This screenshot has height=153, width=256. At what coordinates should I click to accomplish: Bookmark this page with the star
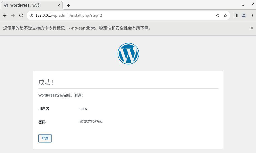tap(225, 15)
